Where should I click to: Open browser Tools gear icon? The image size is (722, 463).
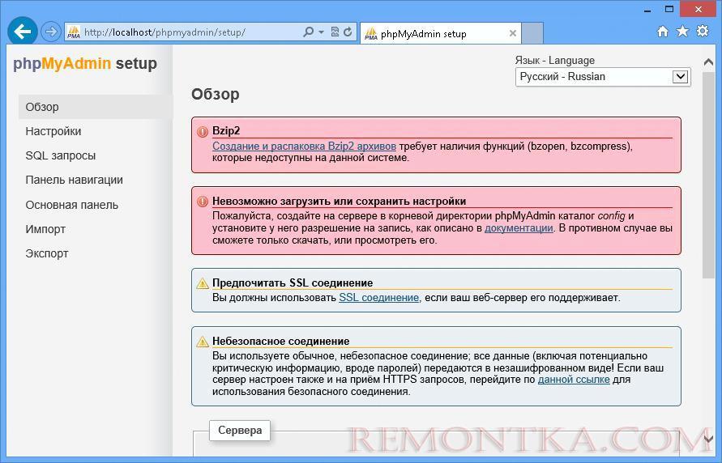(703, 32)
